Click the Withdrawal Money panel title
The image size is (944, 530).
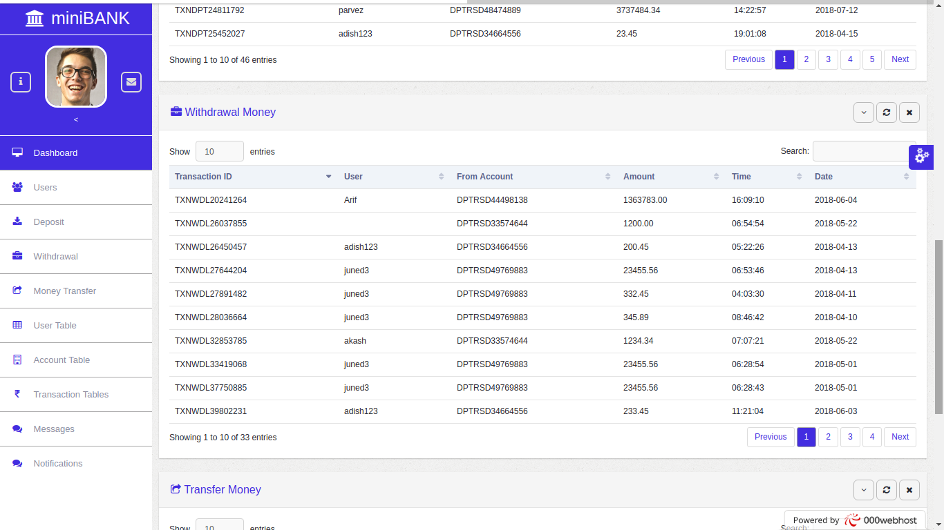(x=230, y=112)
